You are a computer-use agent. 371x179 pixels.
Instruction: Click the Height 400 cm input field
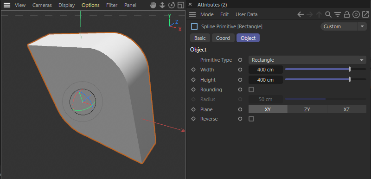pos(266,80)
